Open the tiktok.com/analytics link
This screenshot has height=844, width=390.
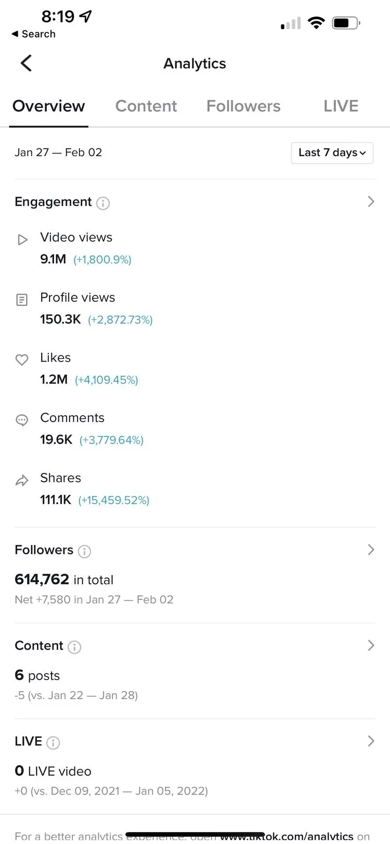click(x=287, y=837)
